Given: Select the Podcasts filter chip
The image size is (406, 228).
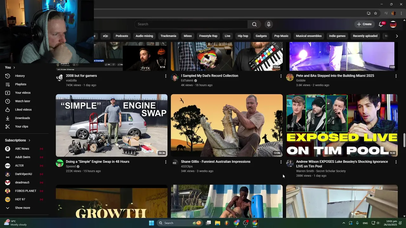Looking at the screenshot, I should point(122,36).
